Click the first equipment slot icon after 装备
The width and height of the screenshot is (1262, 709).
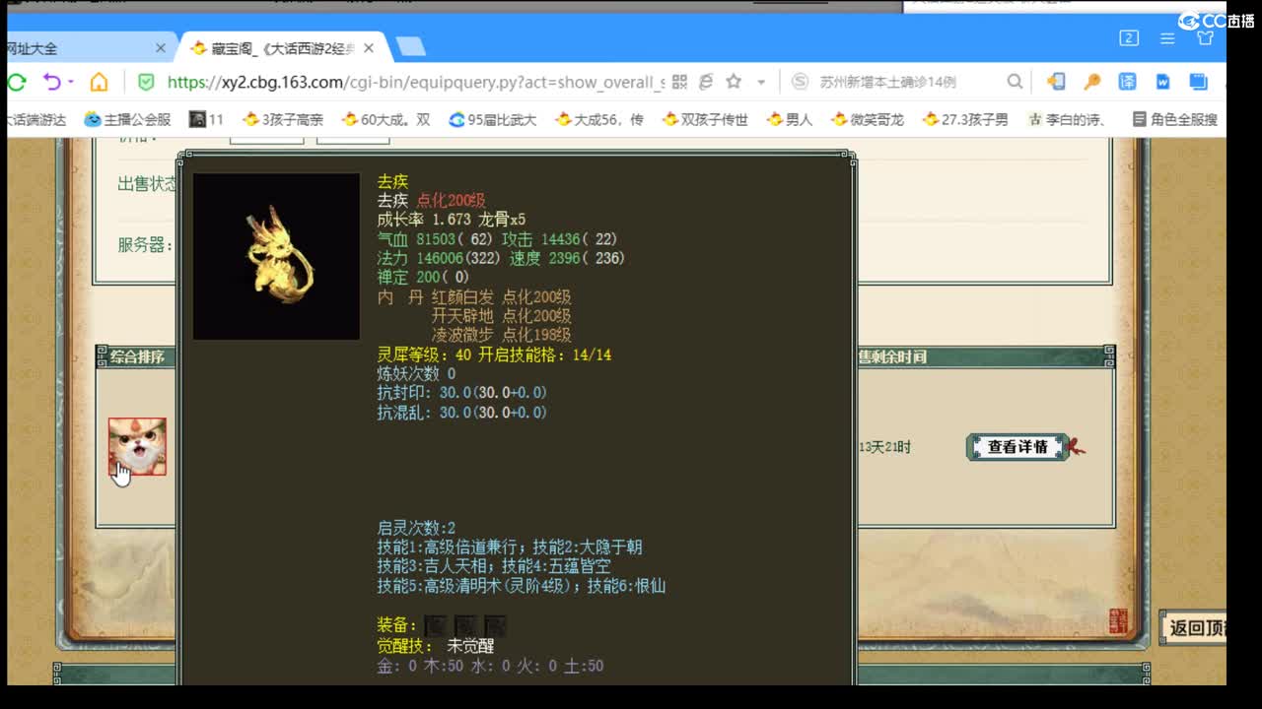[435, 625]
